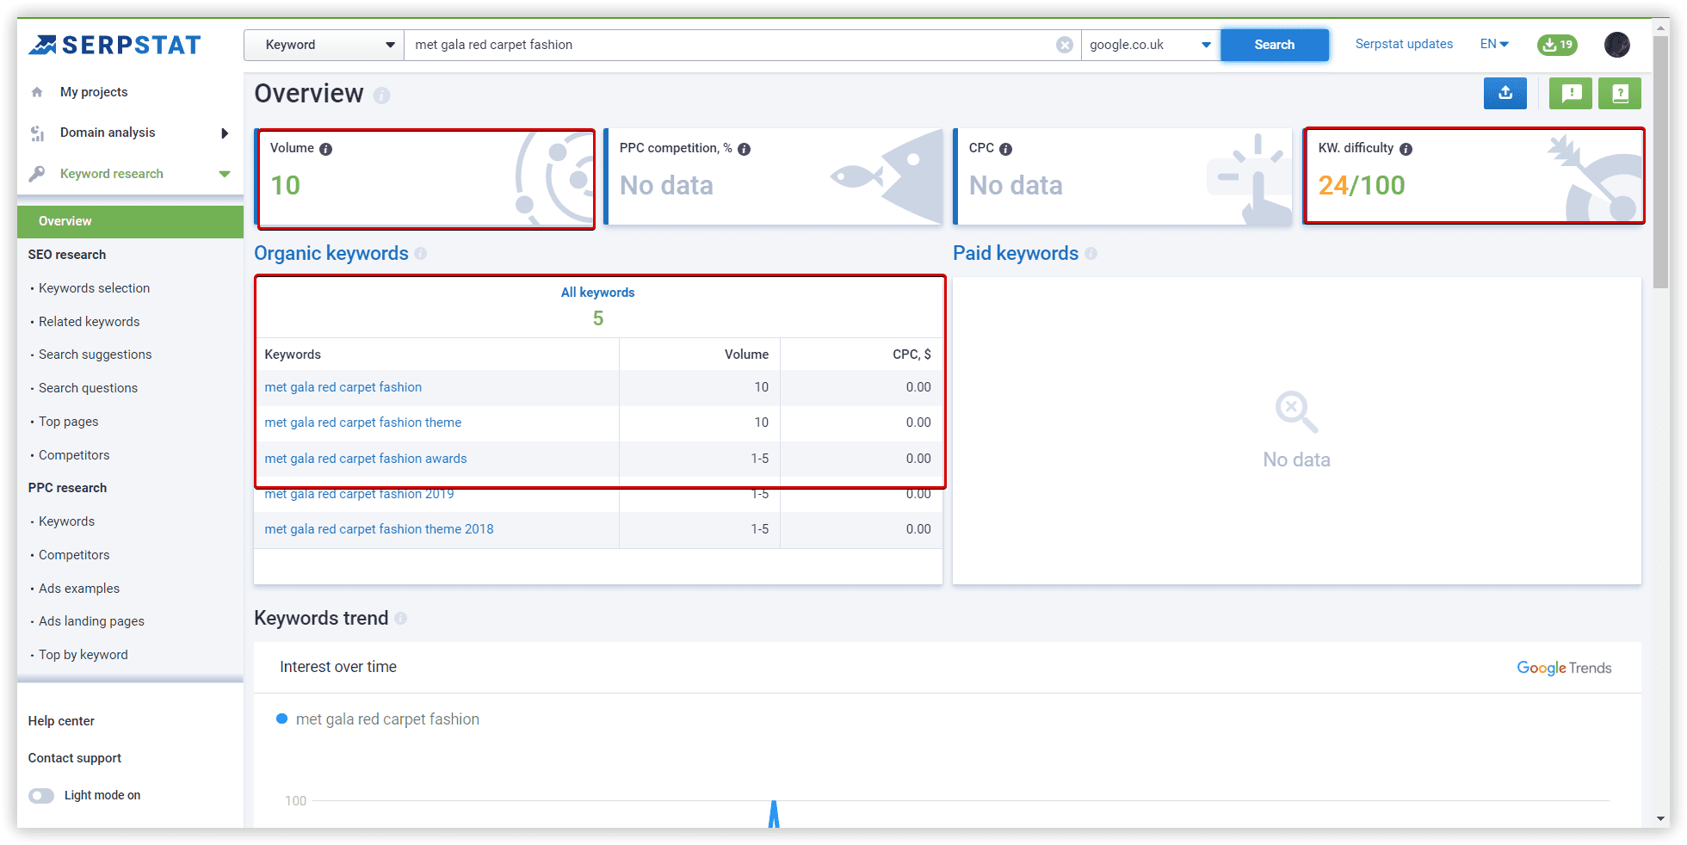Click the 'met gala red carpet fashion' trend legend
The height and width of the screenshot is (845, 1687).
378,719
